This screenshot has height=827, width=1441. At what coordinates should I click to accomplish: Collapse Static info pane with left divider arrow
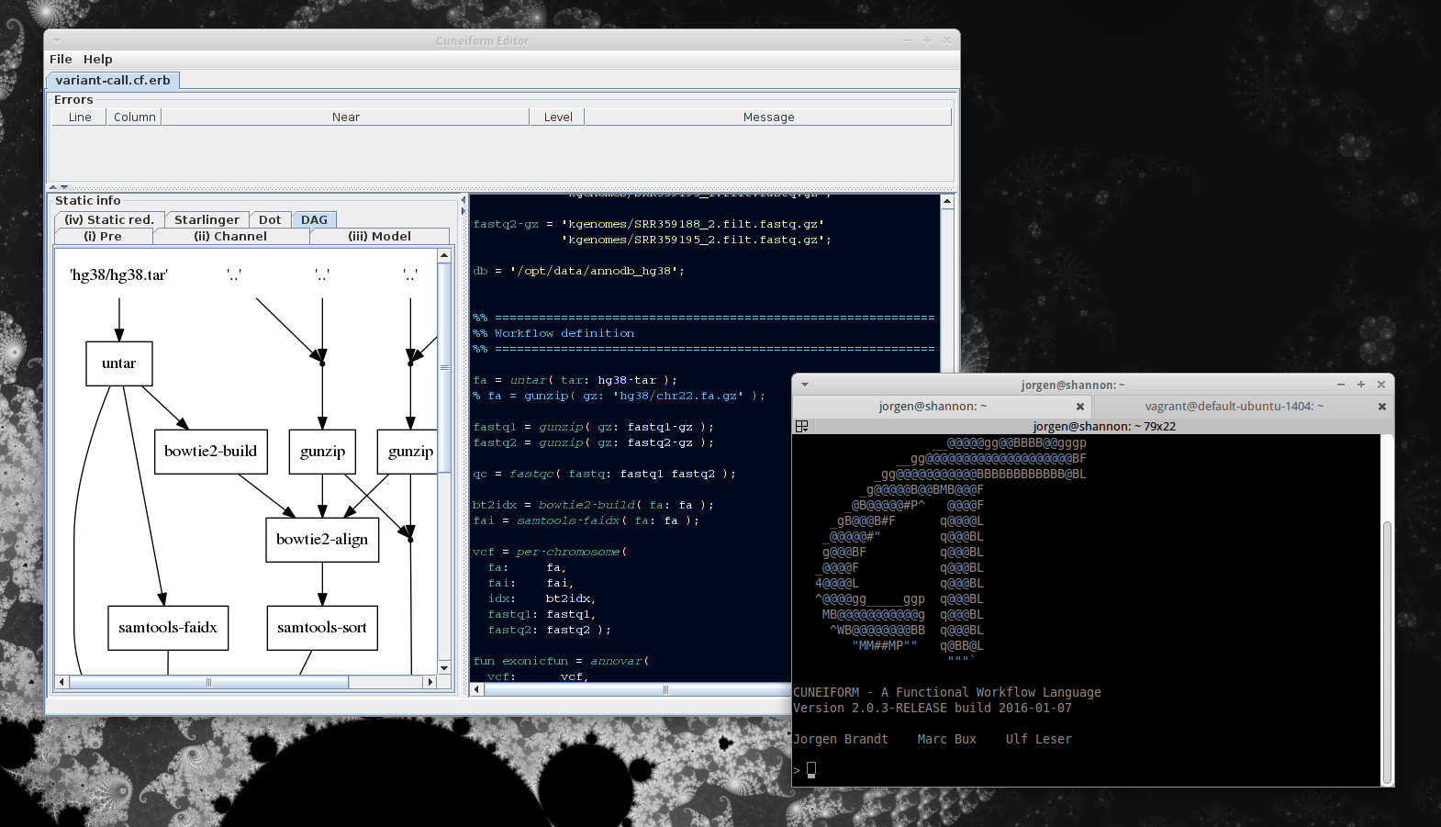464,200
